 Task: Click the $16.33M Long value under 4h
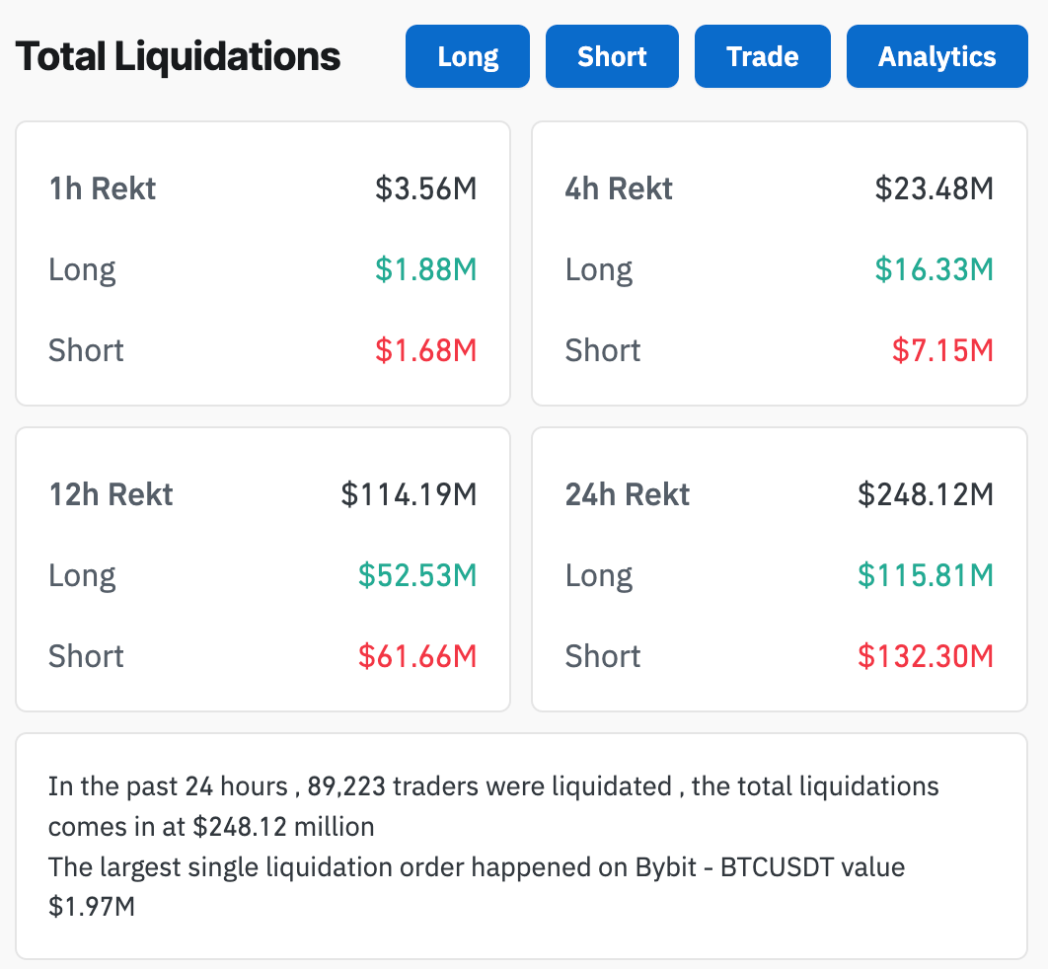click(x=935, y=269)
